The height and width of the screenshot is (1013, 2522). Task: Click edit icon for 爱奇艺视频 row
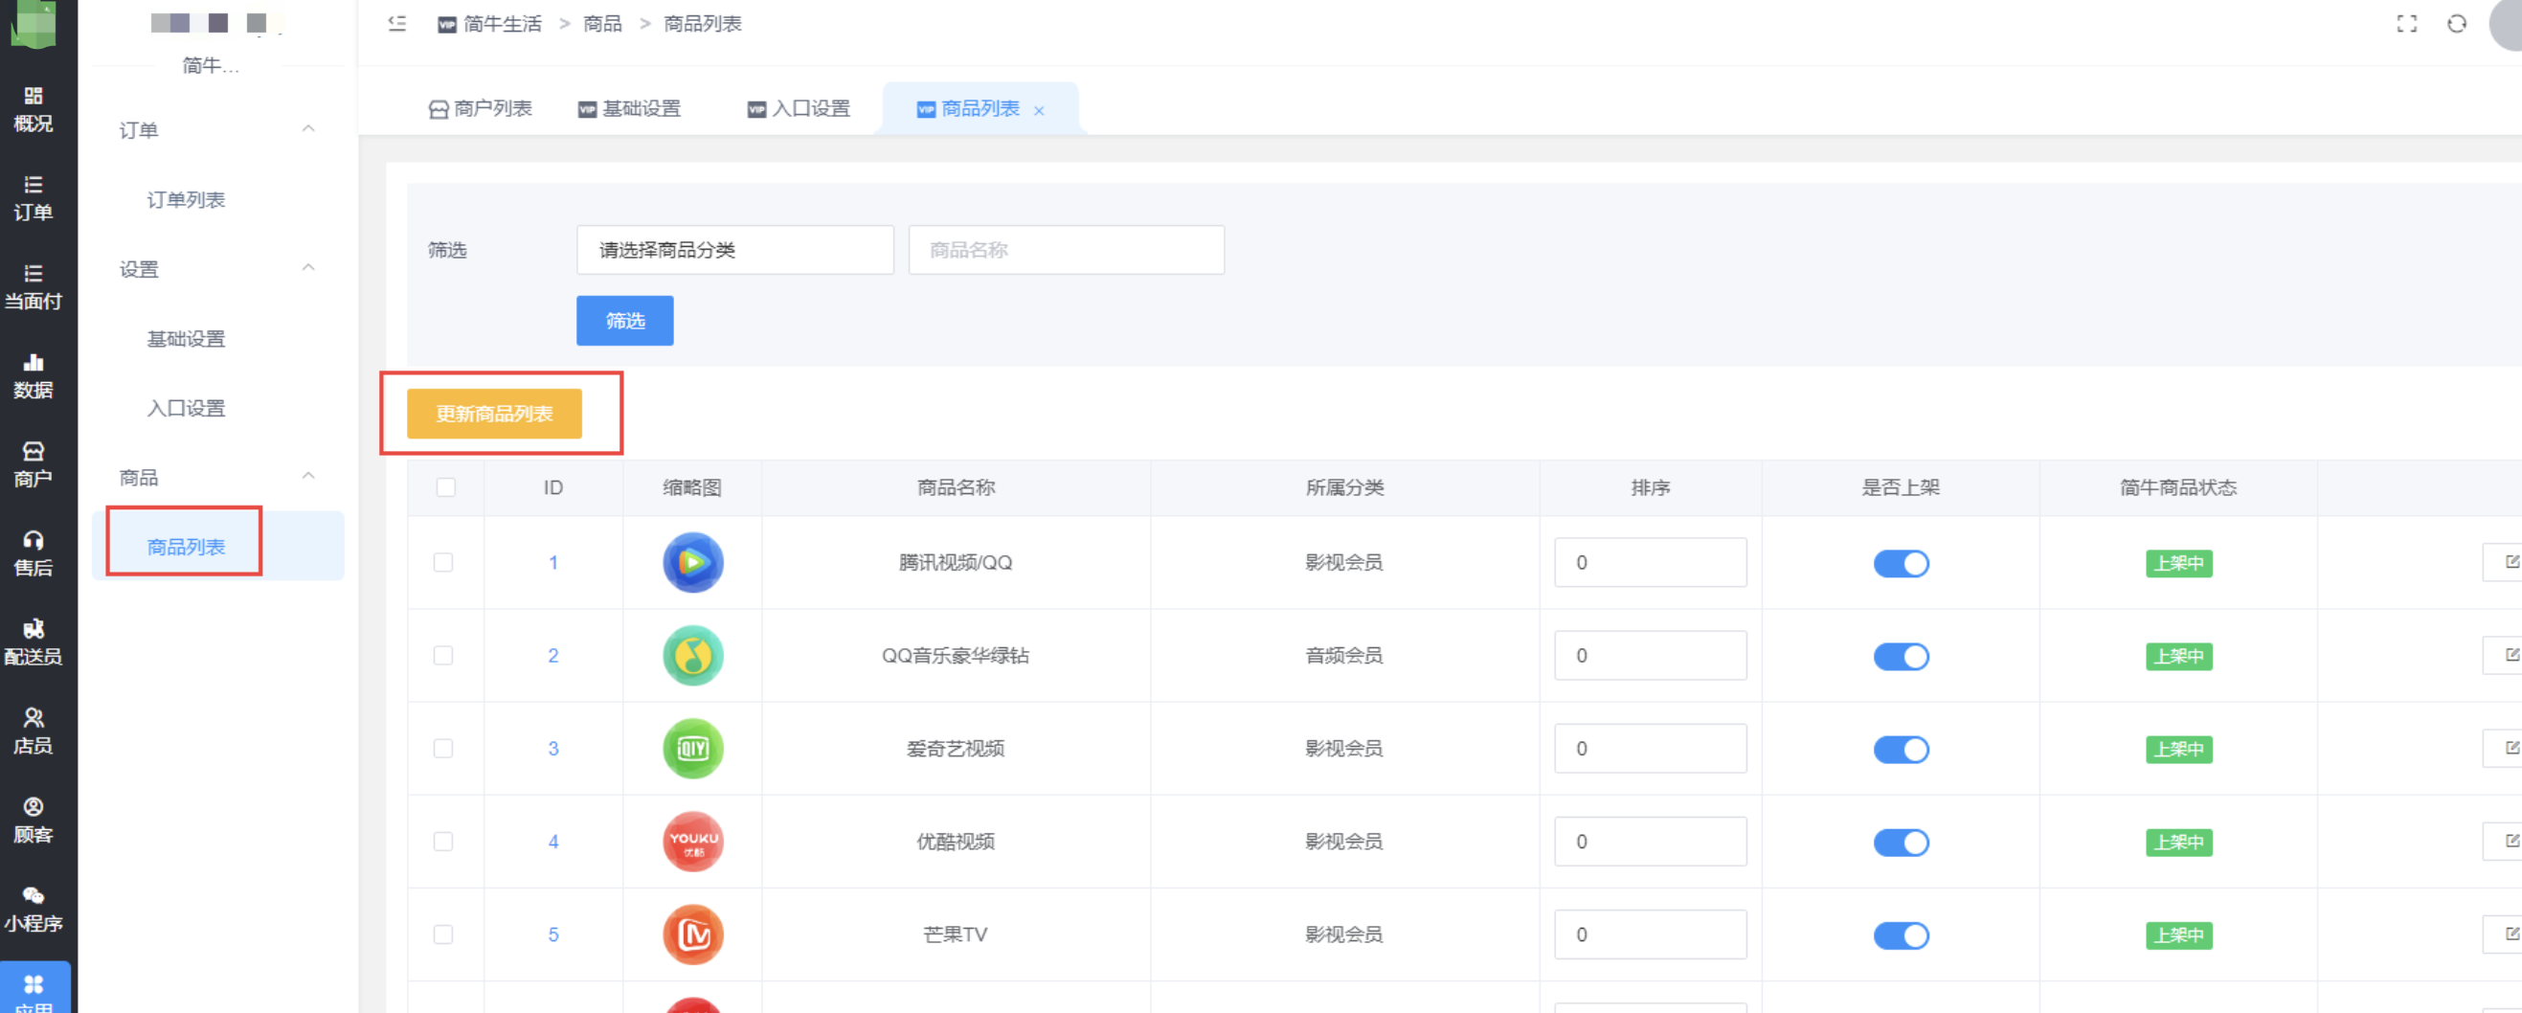pyautogui.click(x=2511, y=748)
